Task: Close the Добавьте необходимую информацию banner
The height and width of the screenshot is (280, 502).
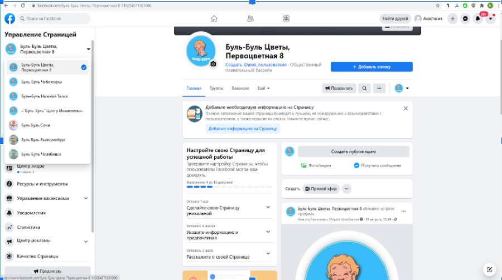Action: [x=406, y=109]
